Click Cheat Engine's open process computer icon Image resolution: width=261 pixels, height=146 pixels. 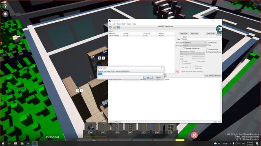(110, 28)
